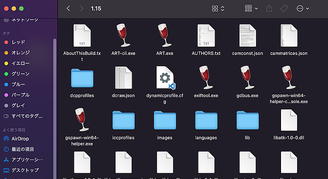Select the ART.exe wine glass icon
The image size is (328, 179).
pyautogui.click(x=165, y=35)
